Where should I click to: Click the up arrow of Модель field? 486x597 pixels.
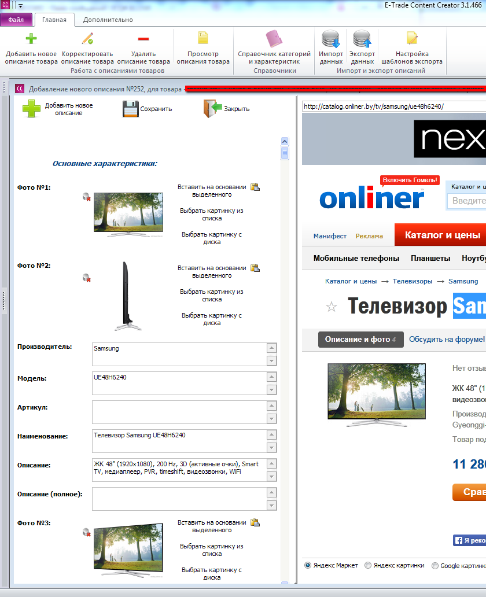(x=271, y=377)
